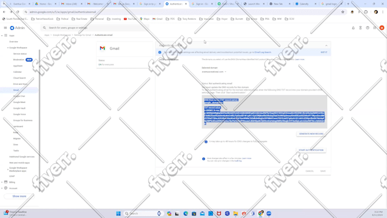387x218 pixels.
Task: Click the notifications bell icon
Action: pyautogui.click(x=353, y=28)
